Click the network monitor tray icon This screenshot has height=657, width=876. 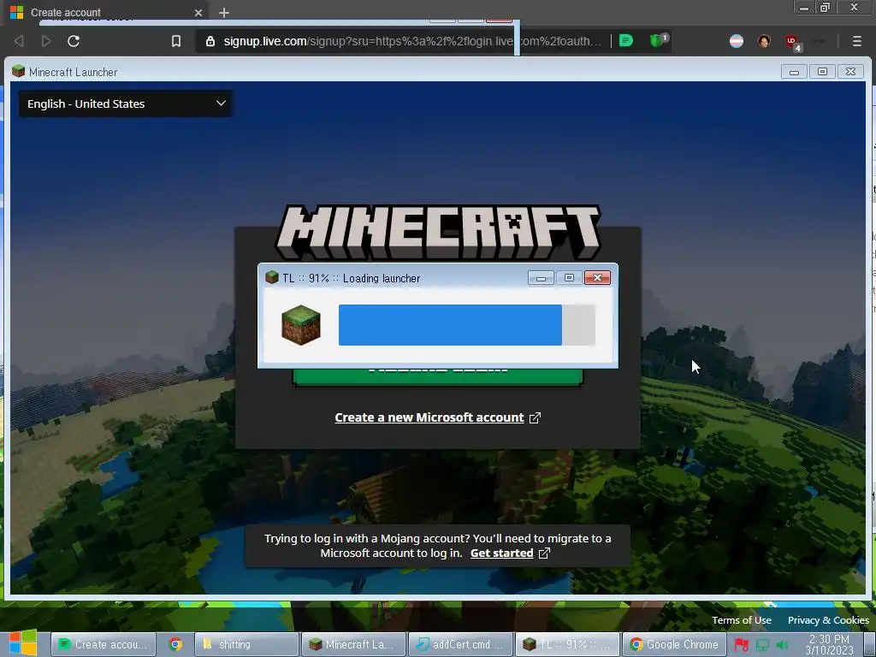tap(762, 645)
